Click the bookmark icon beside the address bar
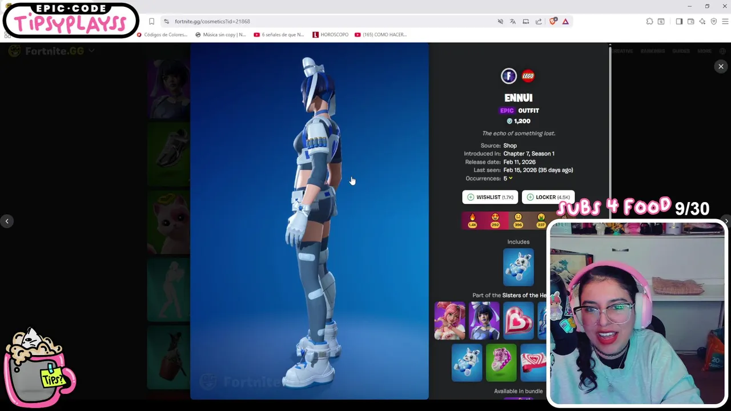731x411 pixels. pos(151,21)
